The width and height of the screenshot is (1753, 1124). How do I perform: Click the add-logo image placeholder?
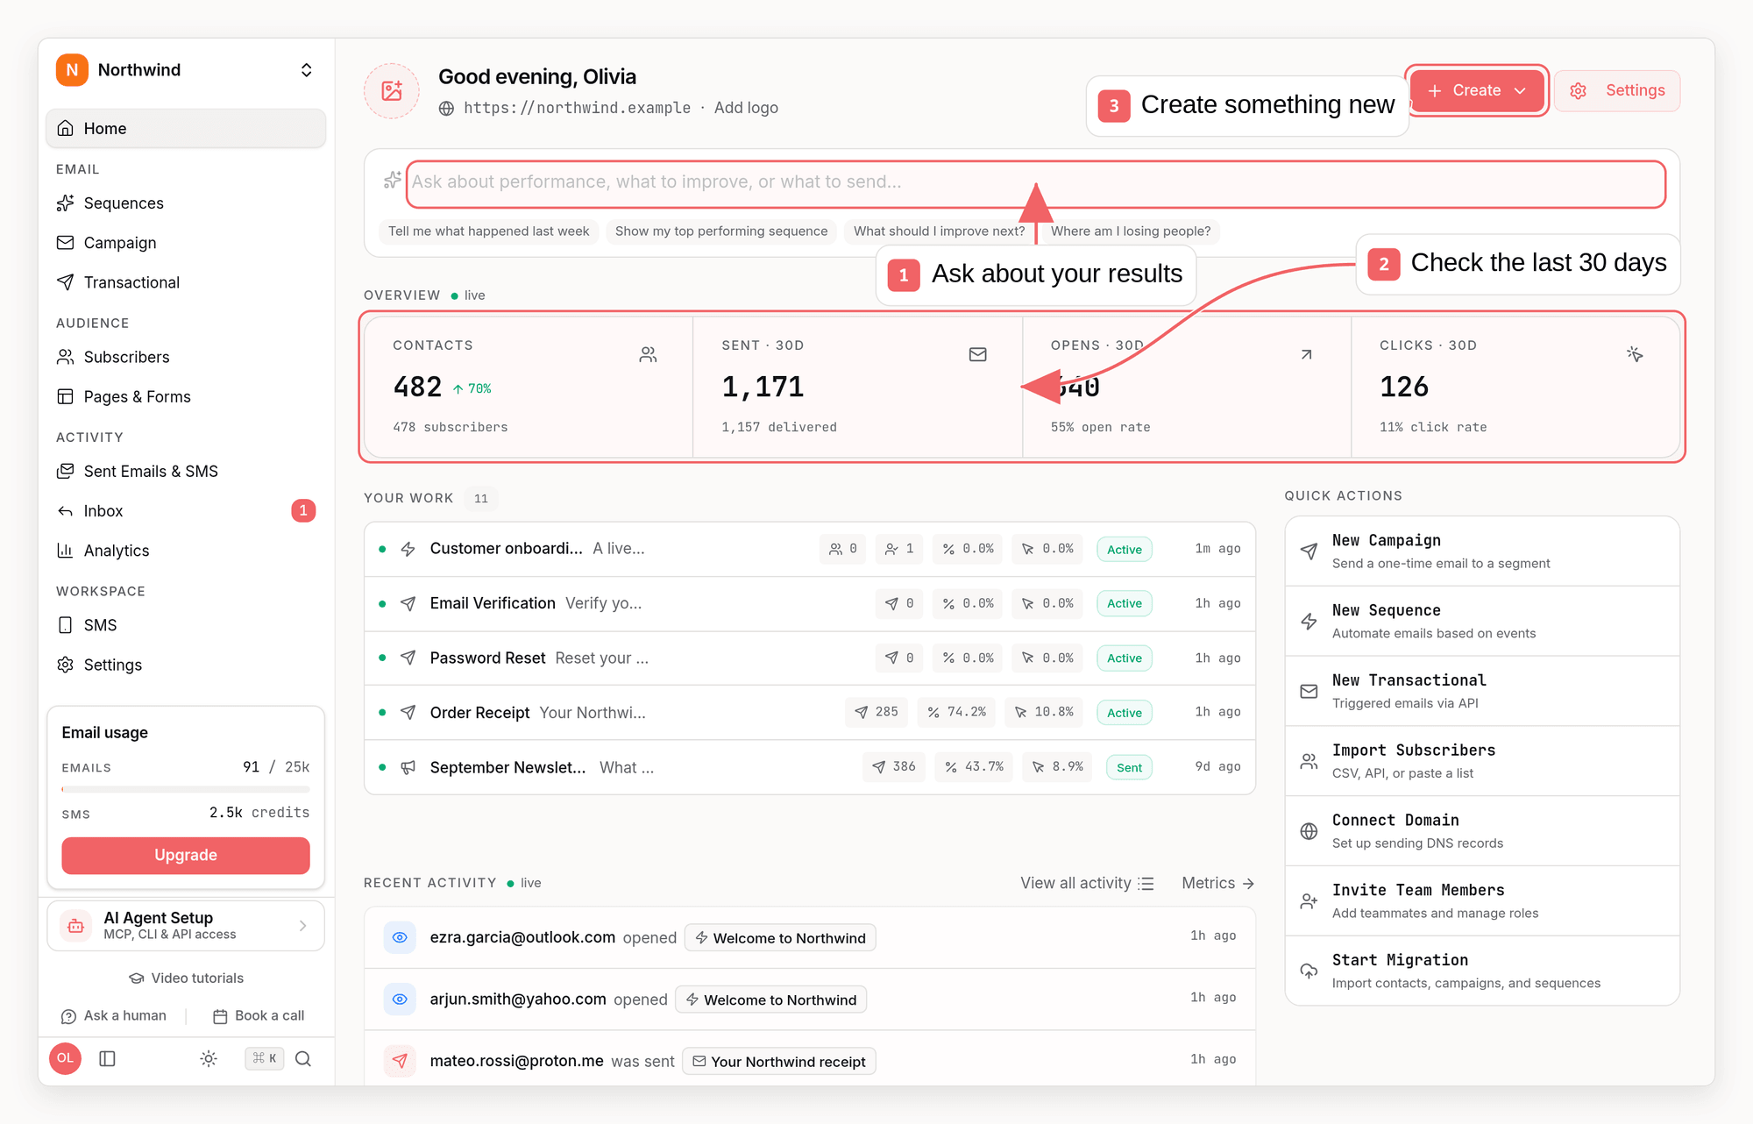coord(392,90)
